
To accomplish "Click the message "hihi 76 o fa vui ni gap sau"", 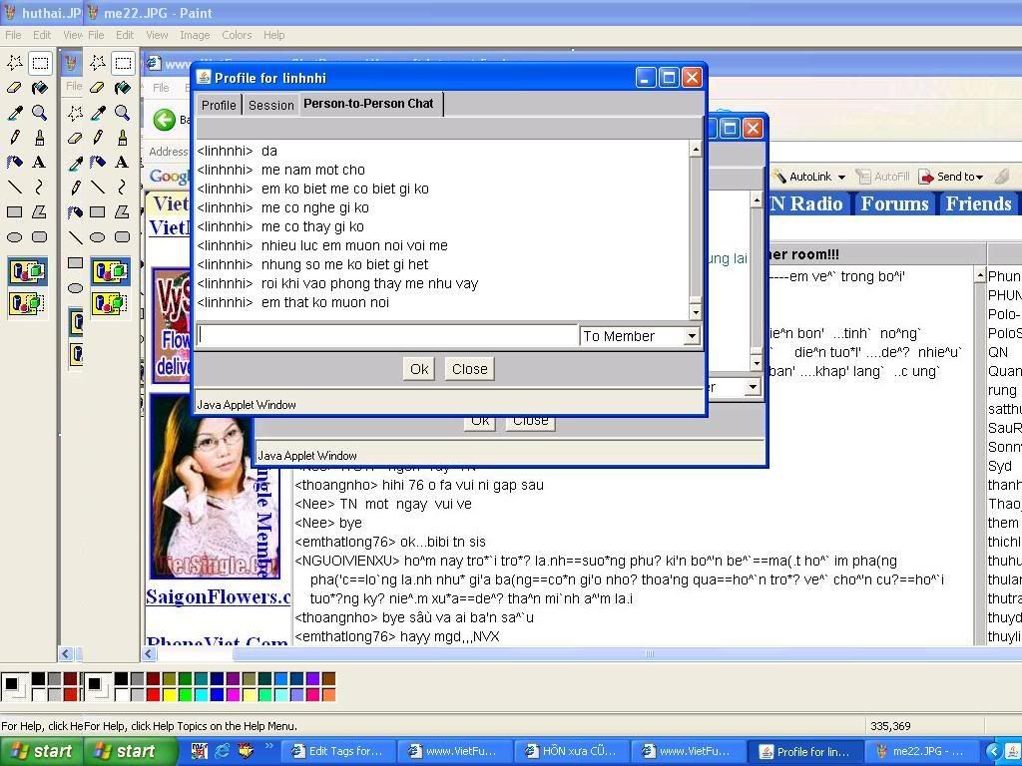I will tap(462, 485).
